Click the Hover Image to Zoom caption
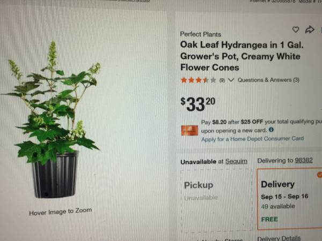 60,212
